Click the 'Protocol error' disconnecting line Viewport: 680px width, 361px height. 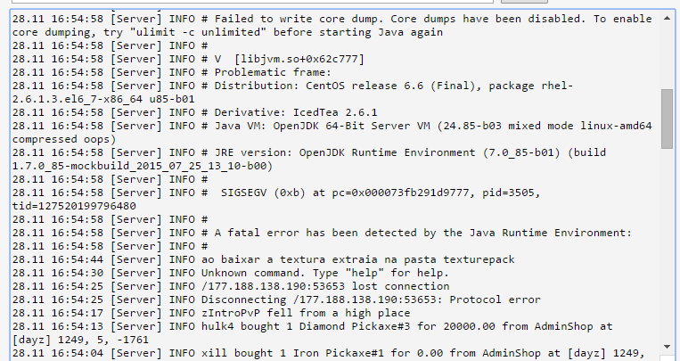(276, 299)
